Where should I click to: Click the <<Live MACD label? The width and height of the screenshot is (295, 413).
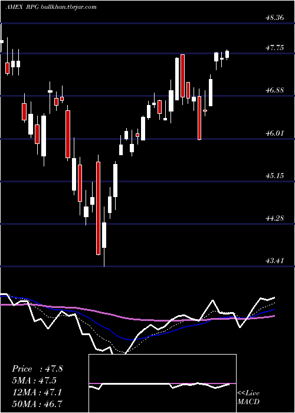coord(248,398)
